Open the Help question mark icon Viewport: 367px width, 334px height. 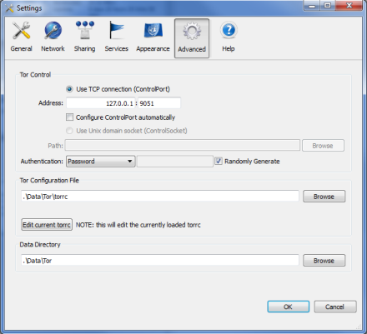[x=229, y=30]
